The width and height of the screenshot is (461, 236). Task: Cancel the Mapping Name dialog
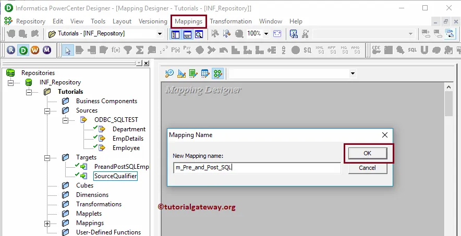(368, 168)
